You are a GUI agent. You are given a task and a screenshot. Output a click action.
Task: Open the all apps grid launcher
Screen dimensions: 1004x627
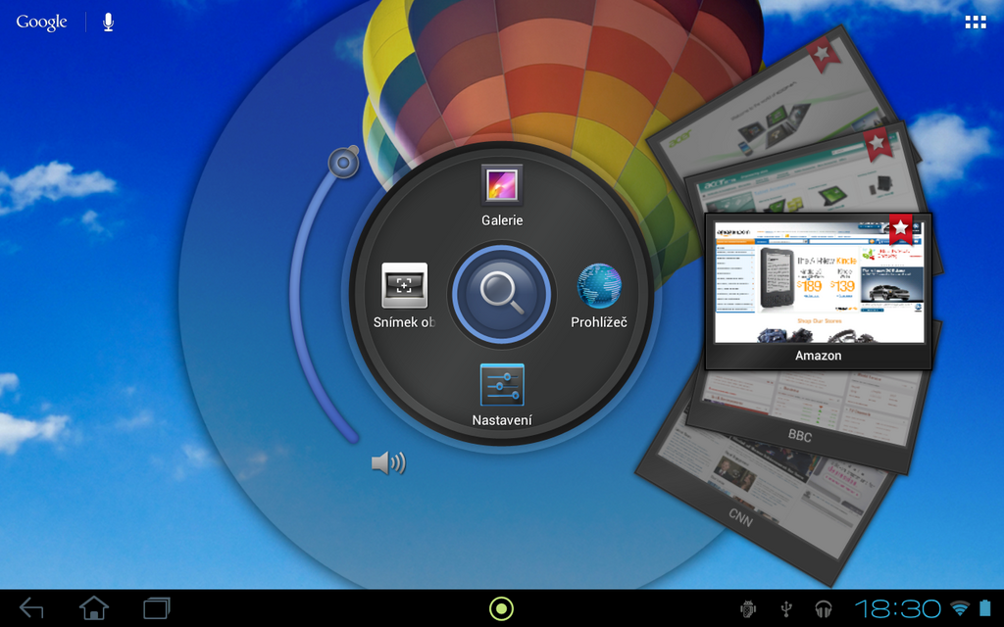click(x=975, y=21)
